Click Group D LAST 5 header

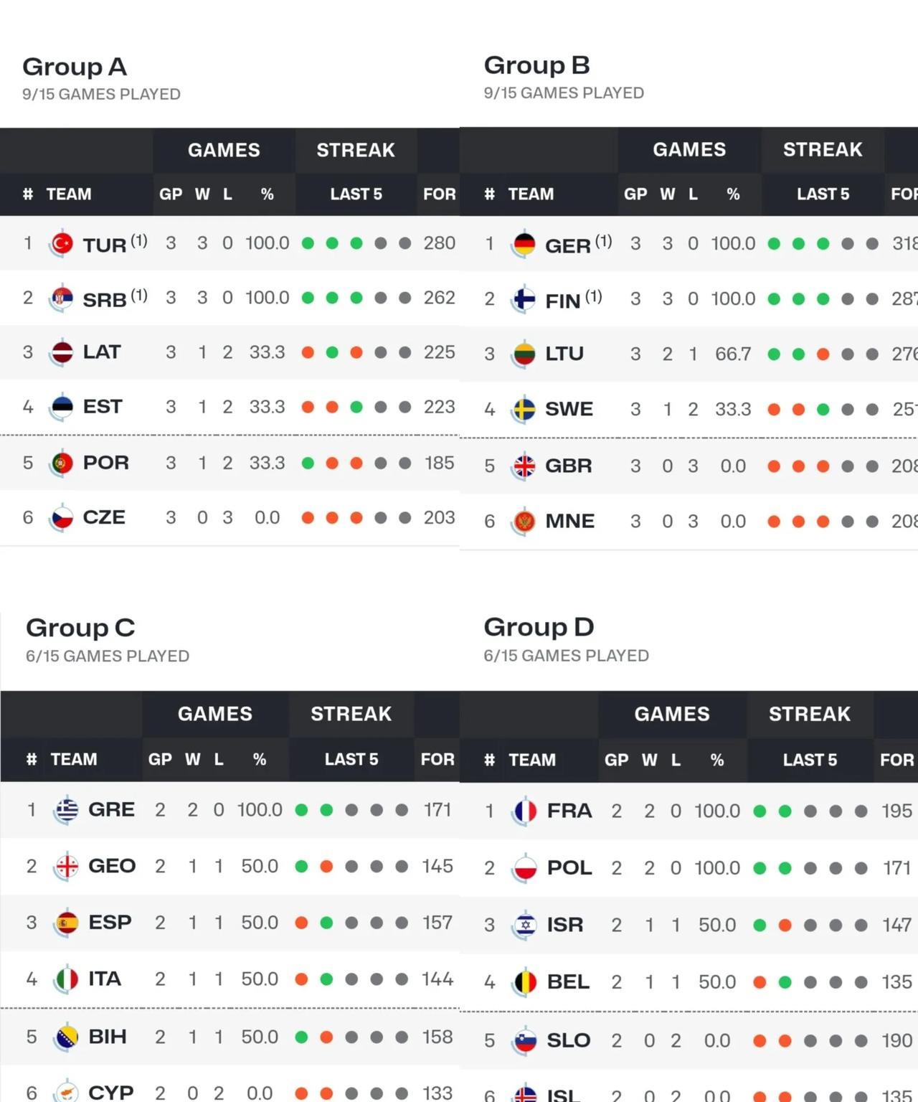pyautogui.click(x=810, y=760)
